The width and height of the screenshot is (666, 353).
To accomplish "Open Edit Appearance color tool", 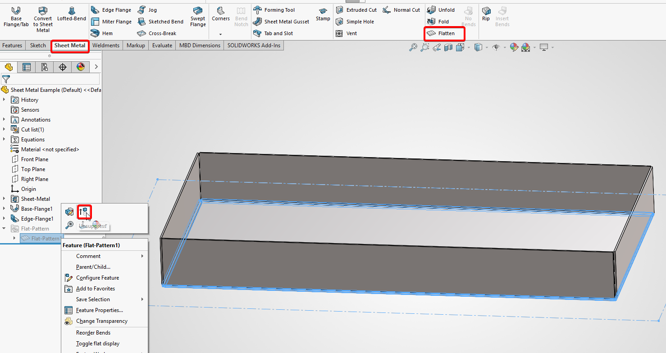I will pyautogui.click(x=514, y=47).
